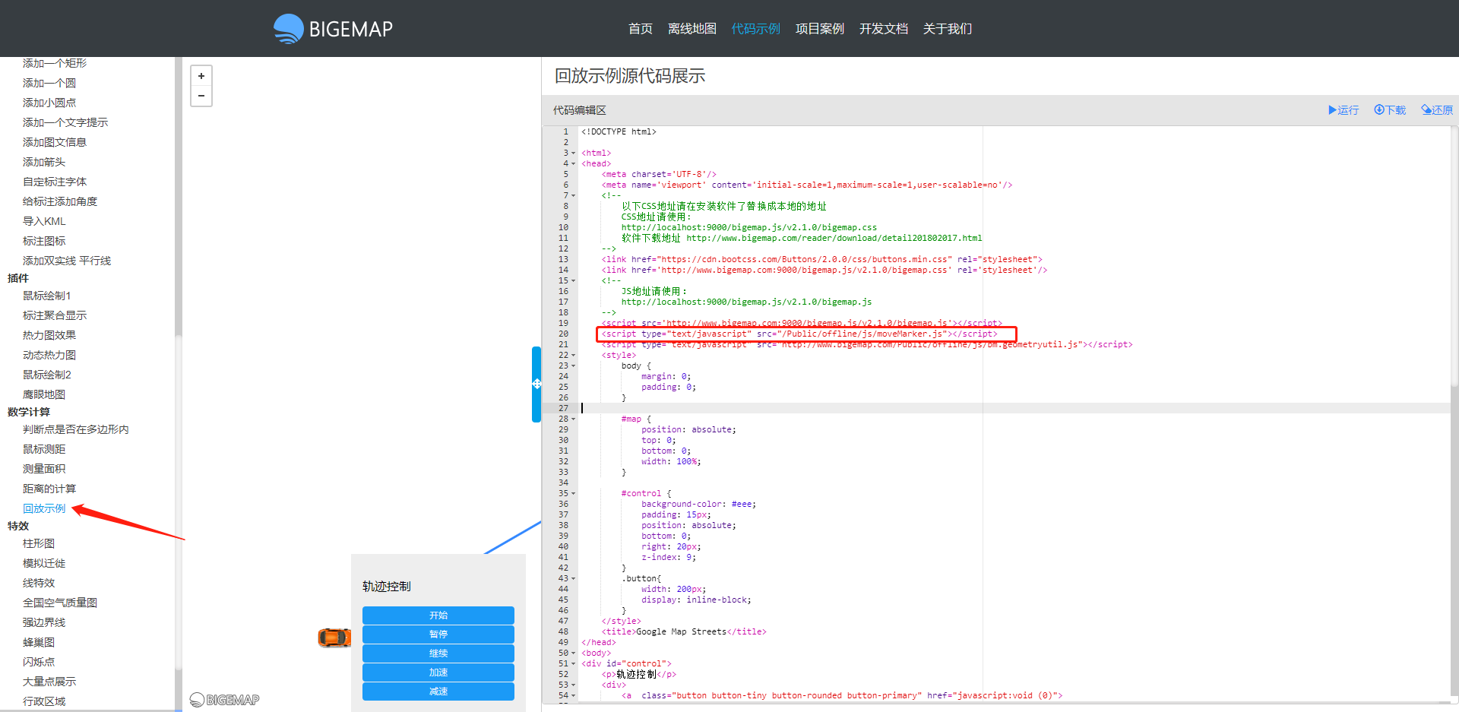Run the code with the 运行 icon

[x=1343, y=110]
